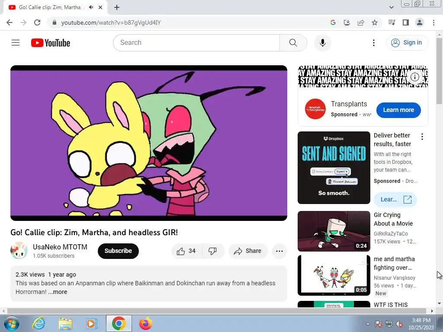Open Dropbox ad Learn more link
The image size is (443, 332).
click(395, 199)
